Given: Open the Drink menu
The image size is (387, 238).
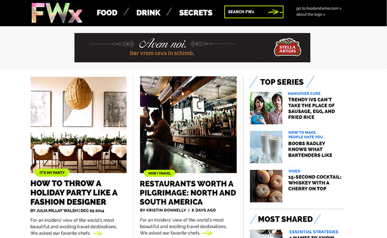Looking at the screenshot, I should (148, 13).
